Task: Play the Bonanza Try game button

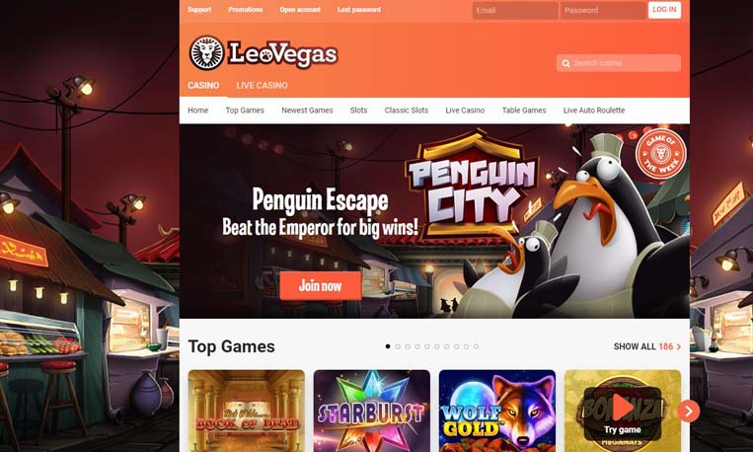Action: [623, 414]
